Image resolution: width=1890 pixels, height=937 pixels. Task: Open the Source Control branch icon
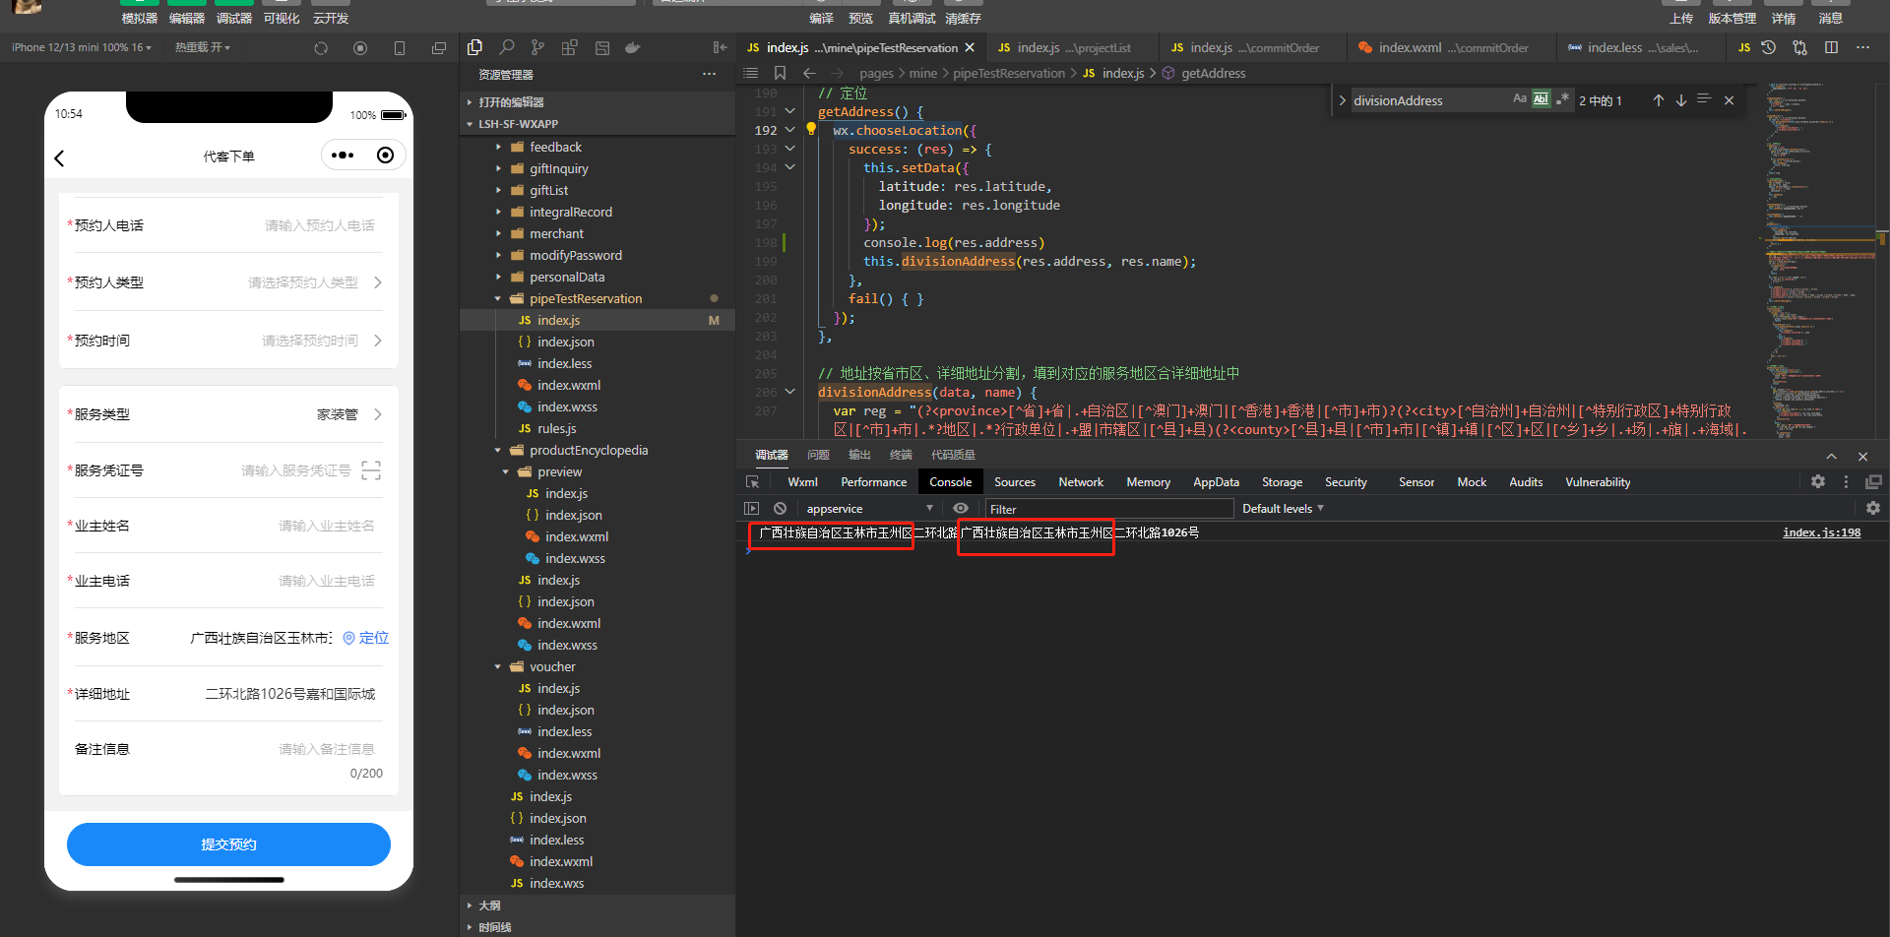coord(537,47)
